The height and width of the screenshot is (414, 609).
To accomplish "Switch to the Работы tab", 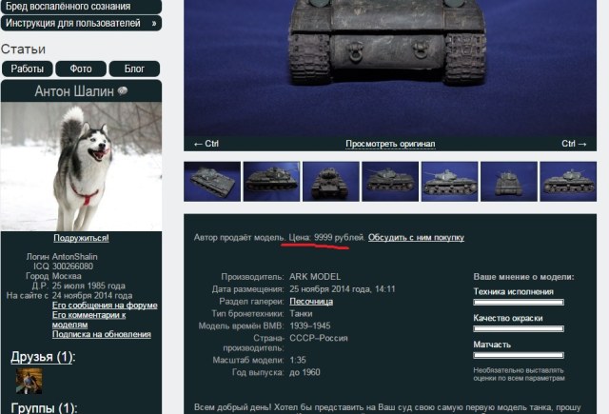I will coord(28,69).
